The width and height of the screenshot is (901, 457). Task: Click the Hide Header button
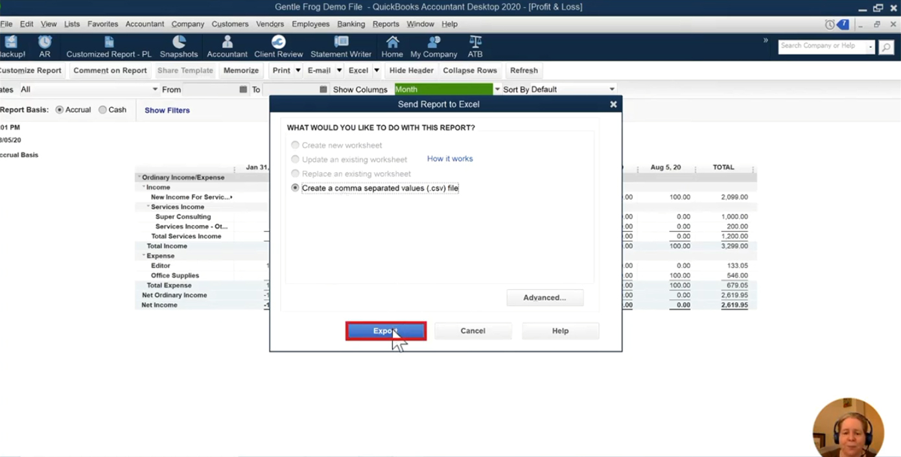(x=412, y=71)
